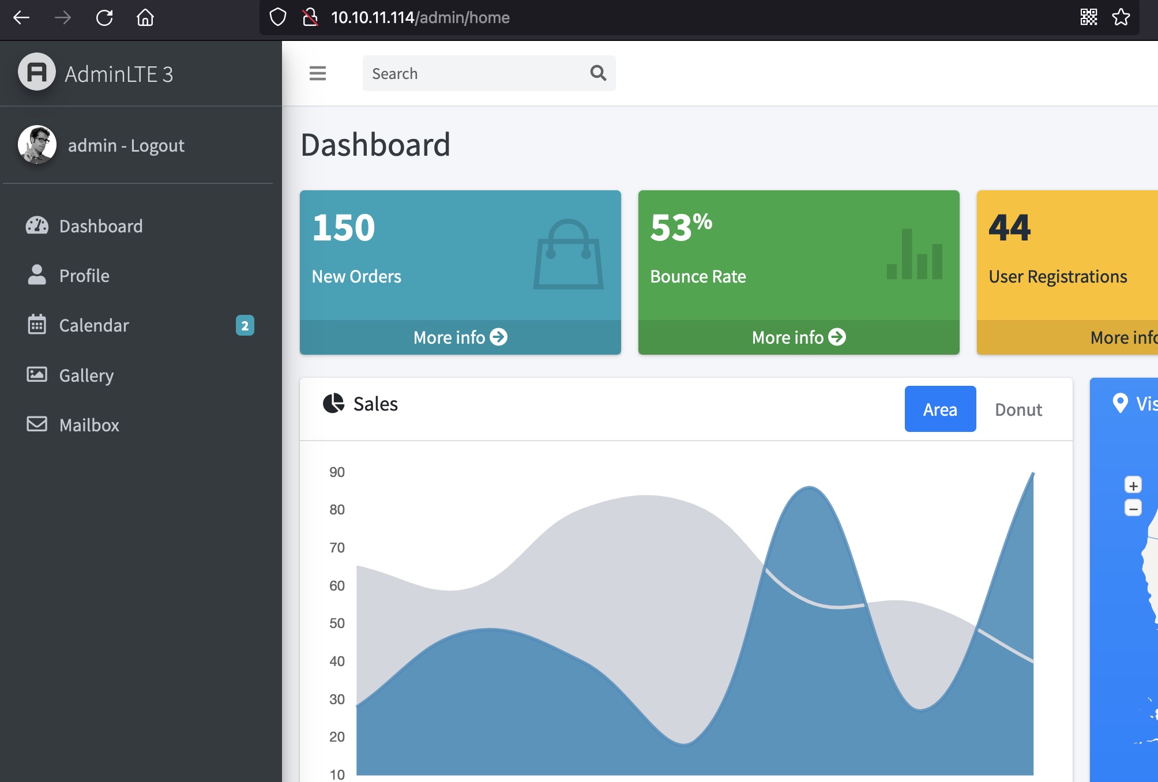The width and height of the screenshot is (1158, 782).
Task: Click More info on Bounce Rate
Action: [798, 337]
